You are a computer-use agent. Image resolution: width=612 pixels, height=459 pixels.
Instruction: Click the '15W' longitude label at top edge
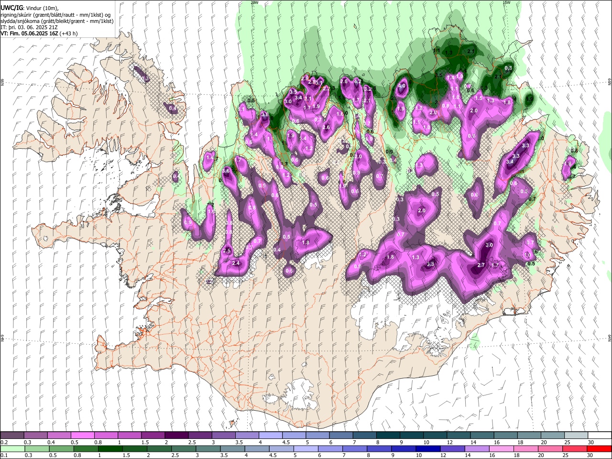tap(506, 2)
